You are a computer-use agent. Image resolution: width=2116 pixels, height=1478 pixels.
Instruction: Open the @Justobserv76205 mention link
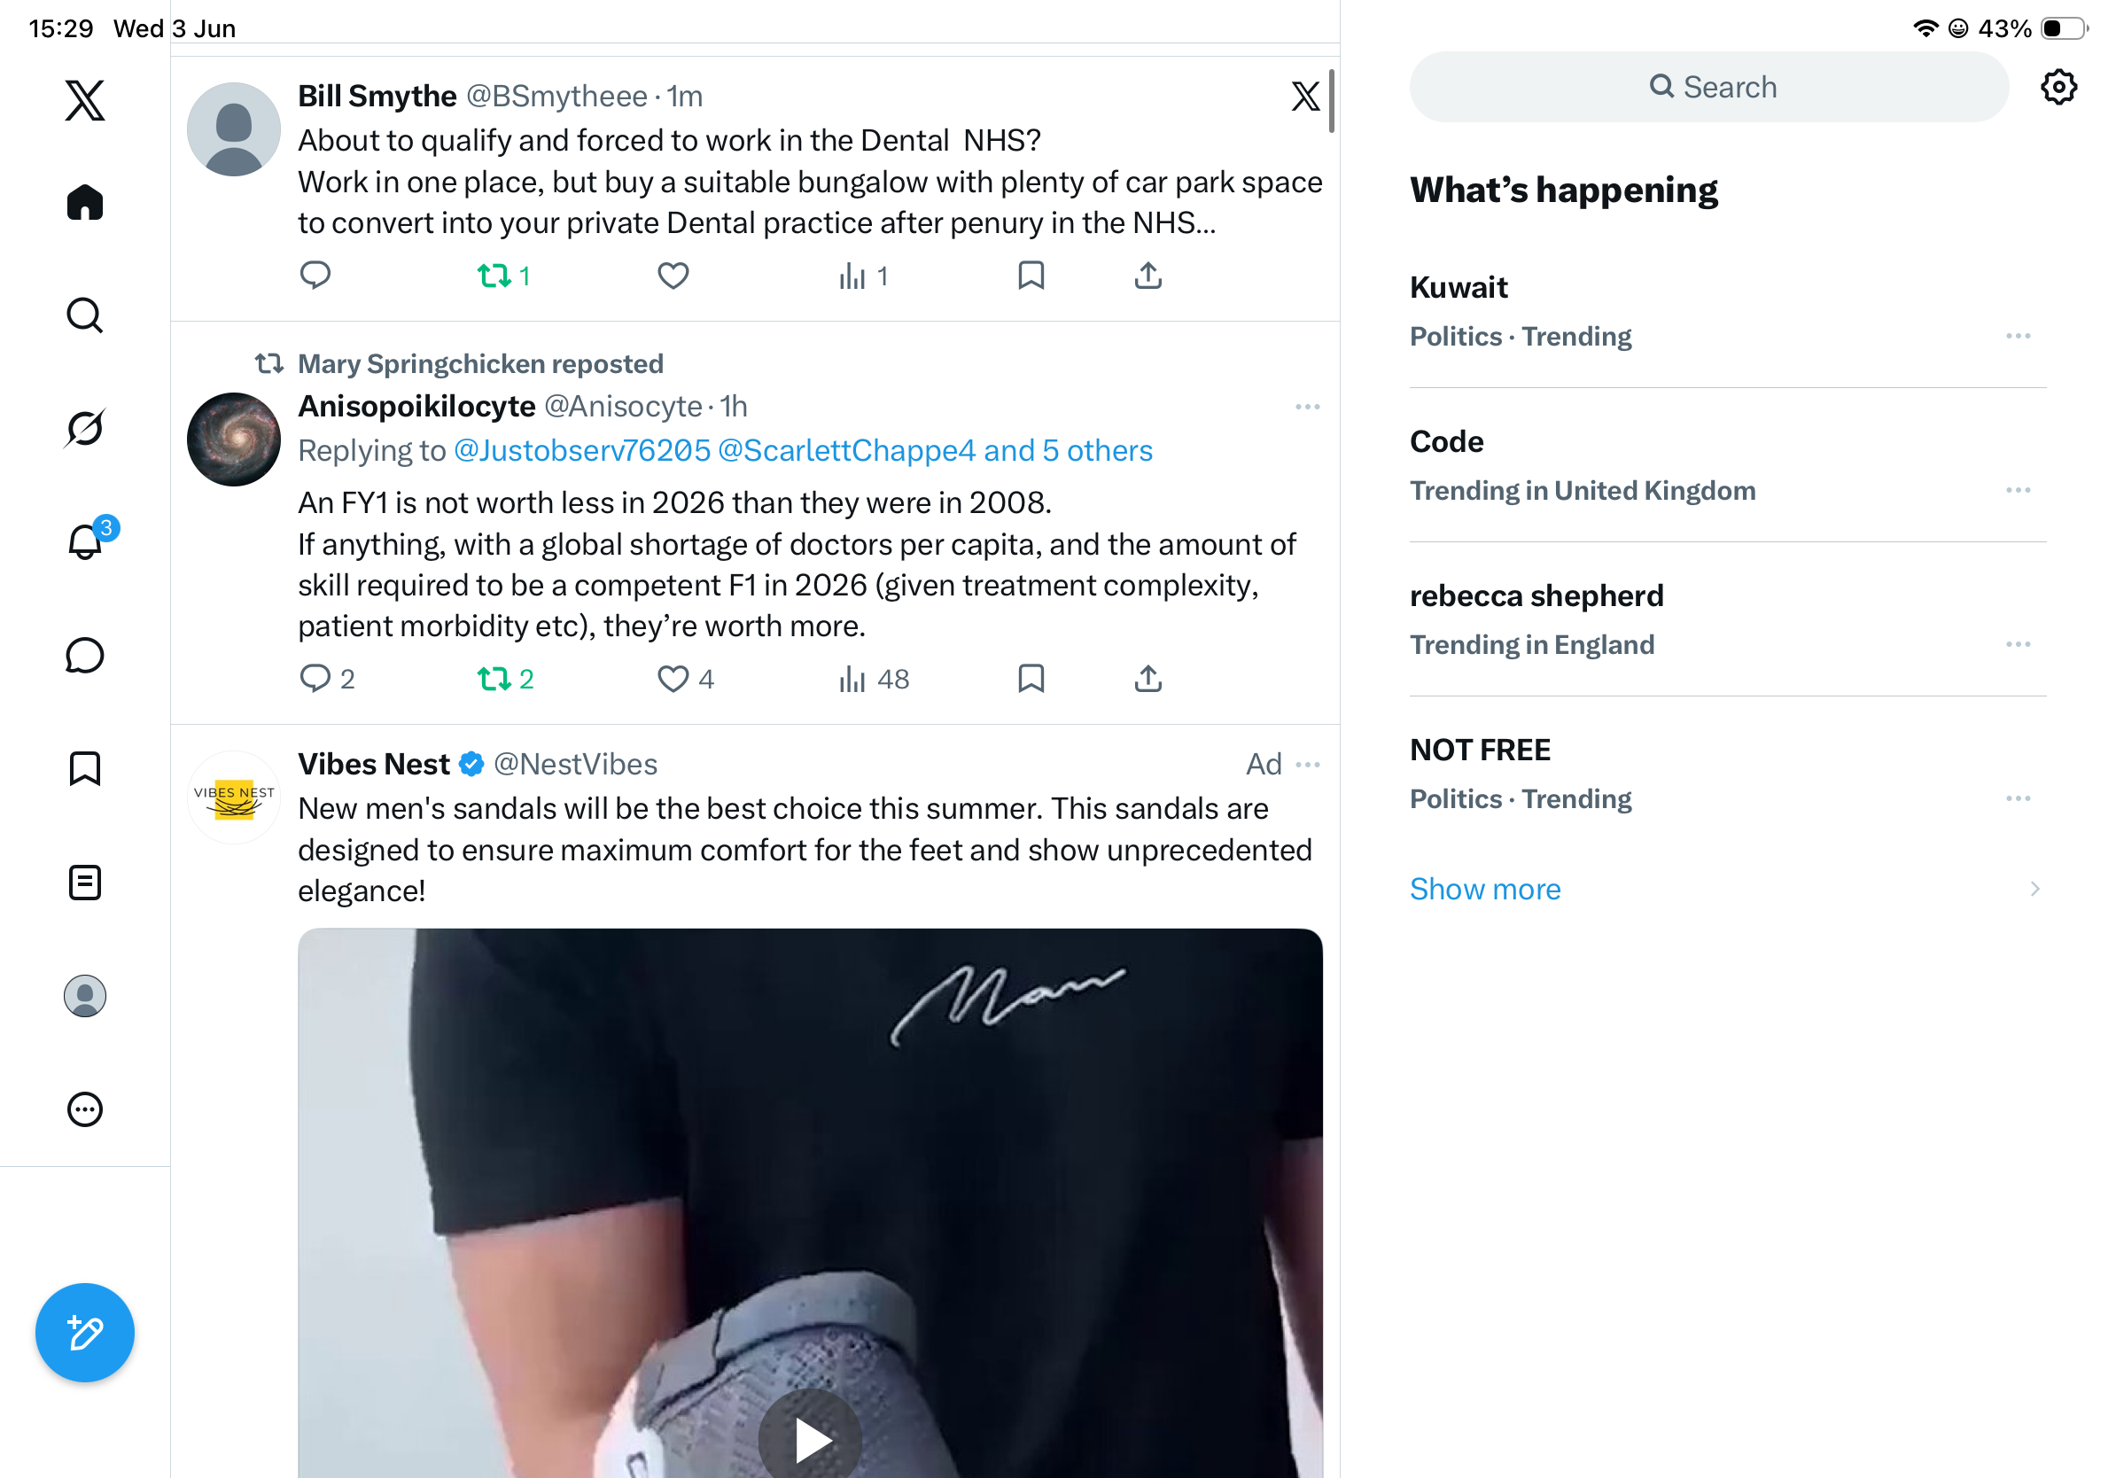582,451
